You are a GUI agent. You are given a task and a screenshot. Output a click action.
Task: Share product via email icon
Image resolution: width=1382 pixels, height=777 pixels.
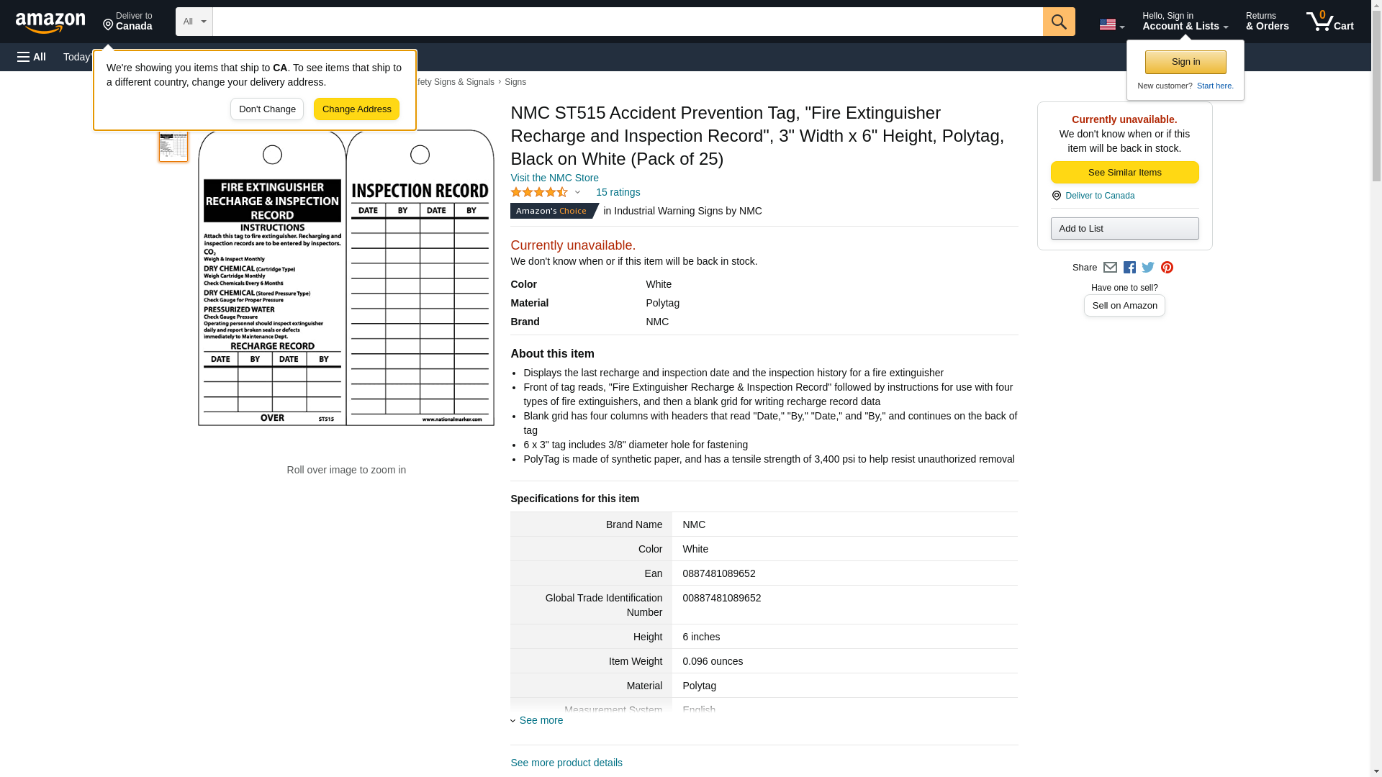[1110, 268]
